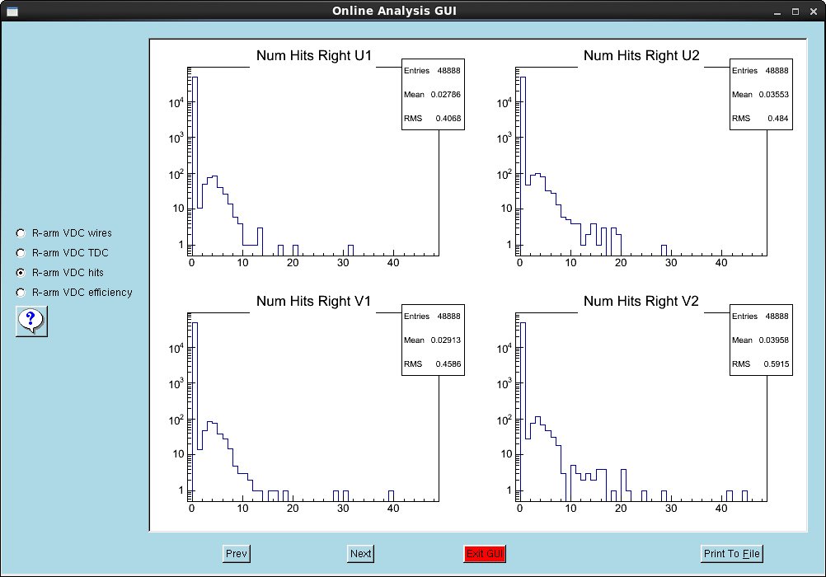Click V2 stats RMS value 0.5915
Image resolution: width=826 pixels, height=577 pixels.
coord(777,364)
